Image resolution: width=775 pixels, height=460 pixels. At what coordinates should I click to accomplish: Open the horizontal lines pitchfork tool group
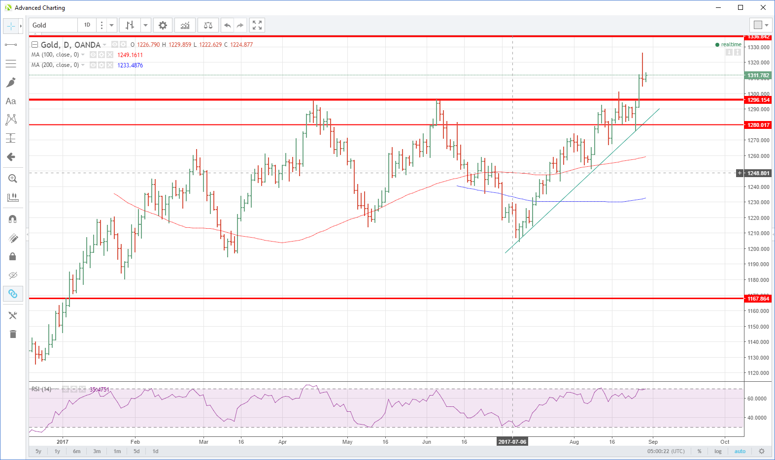coord(11,63)
